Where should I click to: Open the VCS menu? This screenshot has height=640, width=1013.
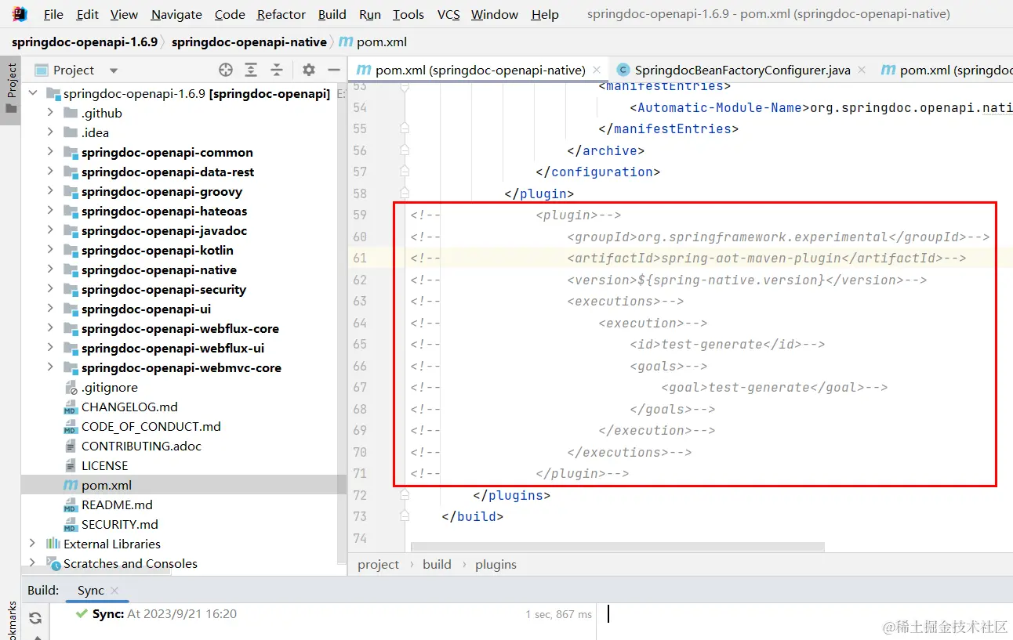(x=448, y=14)
